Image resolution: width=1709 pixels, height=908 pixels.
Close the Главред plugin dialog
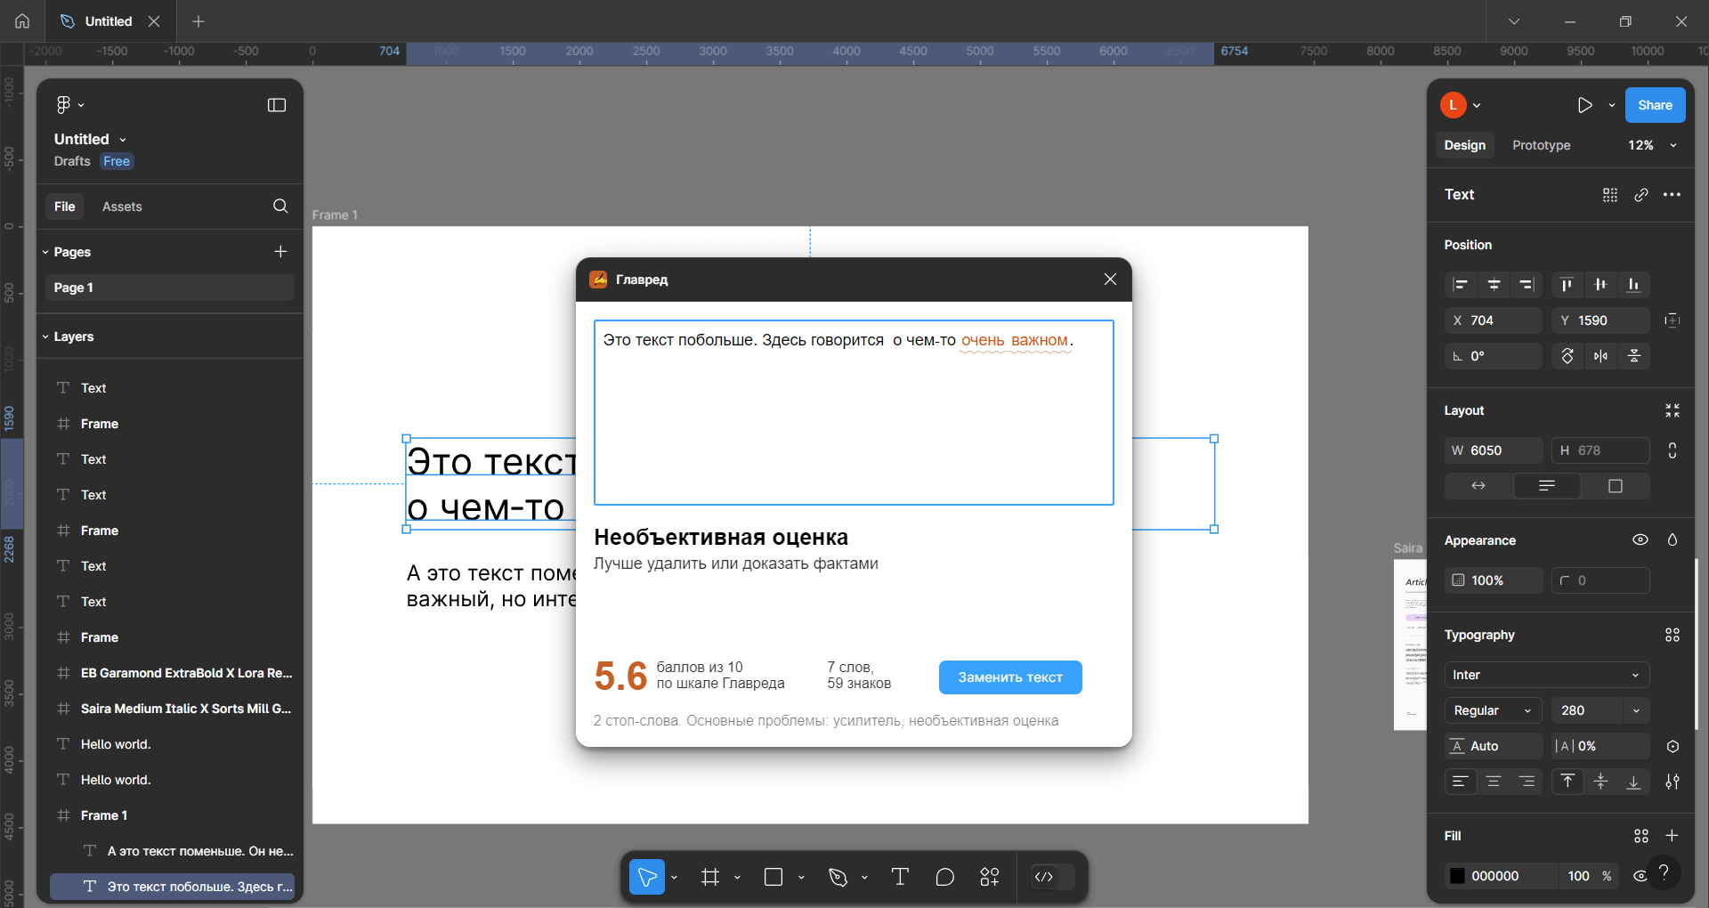tap(1110, 280)
